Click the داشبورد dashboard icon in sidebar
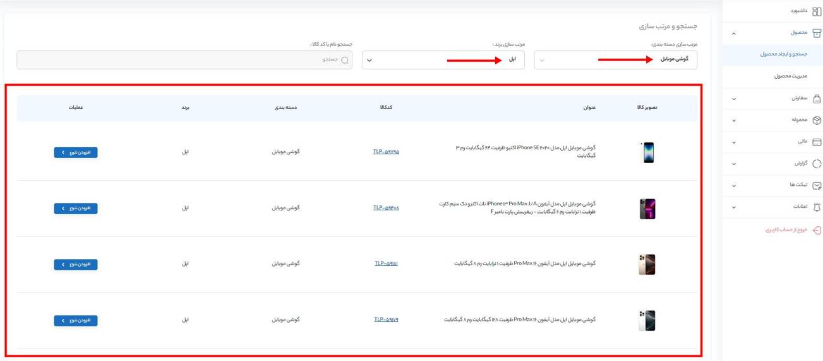Screen dimensions: 823x361 click(817, 11)
